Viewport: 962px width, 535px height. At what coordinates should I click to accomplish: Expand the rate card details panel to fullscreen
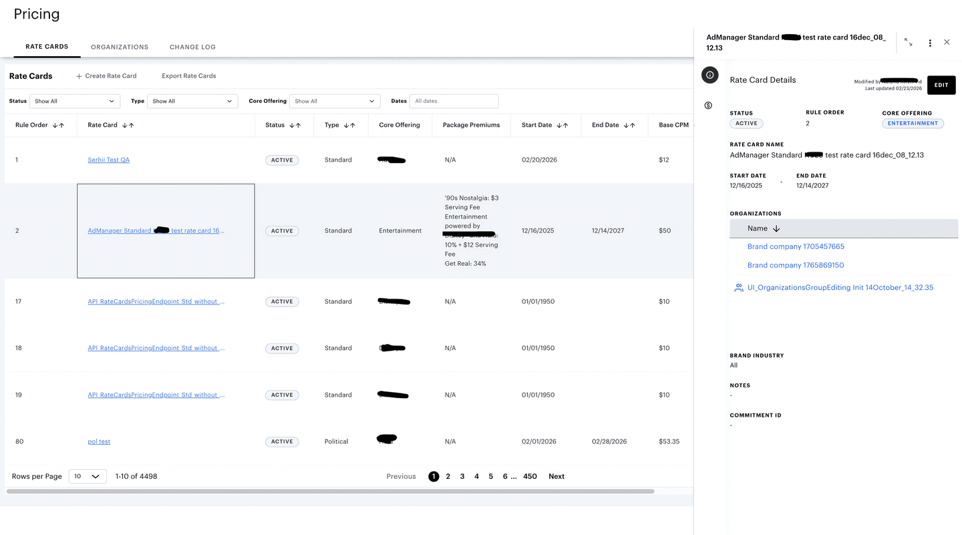908,42
